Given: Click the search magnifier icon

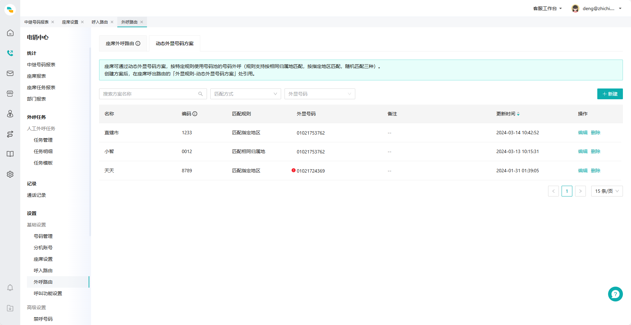Looking at the screenshot, I should click(x=201, y=94).
